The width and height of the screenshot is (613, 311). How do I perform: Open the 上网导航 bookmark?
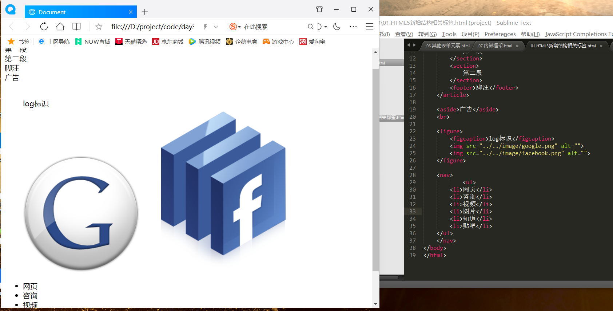click(54, 42)
